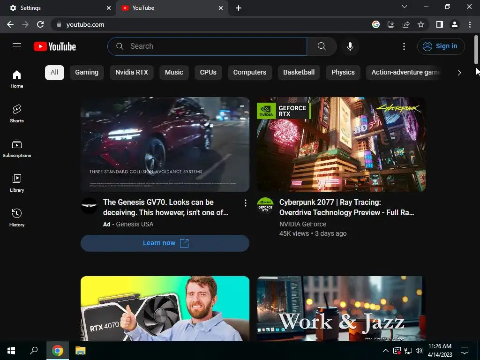This screenshot has width=480, height=360.
Task: Open the Windows notification center
Action: click(465, 351)
